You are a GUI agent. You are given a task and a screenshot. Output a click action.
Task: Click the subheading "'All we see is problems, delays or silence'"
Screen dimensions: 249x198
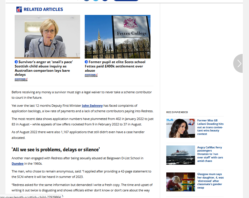tap(56, 150)
